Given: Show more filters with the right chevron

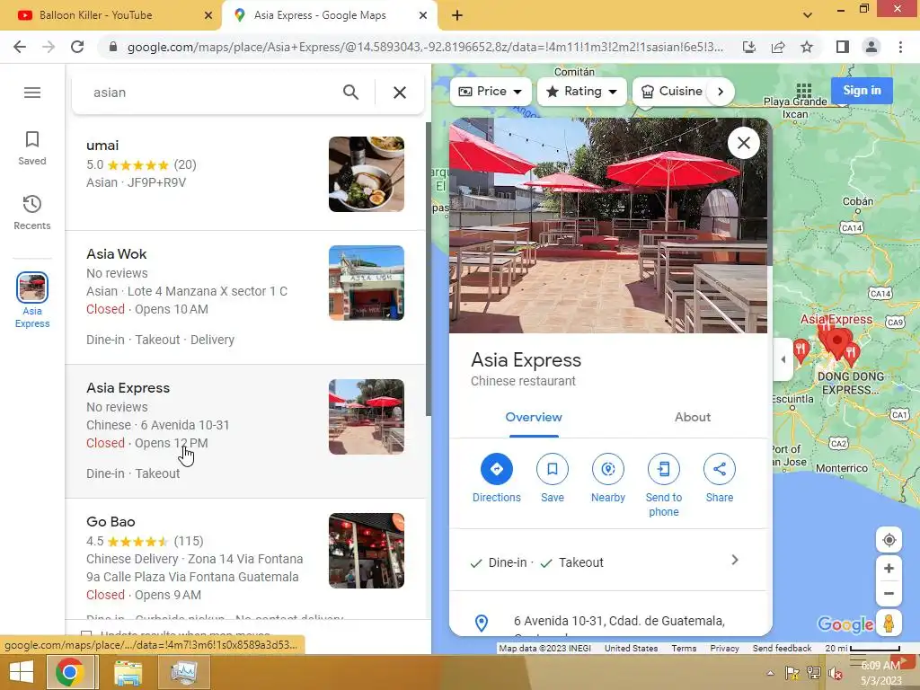Looking at the screenshot, I should (721, 92).
